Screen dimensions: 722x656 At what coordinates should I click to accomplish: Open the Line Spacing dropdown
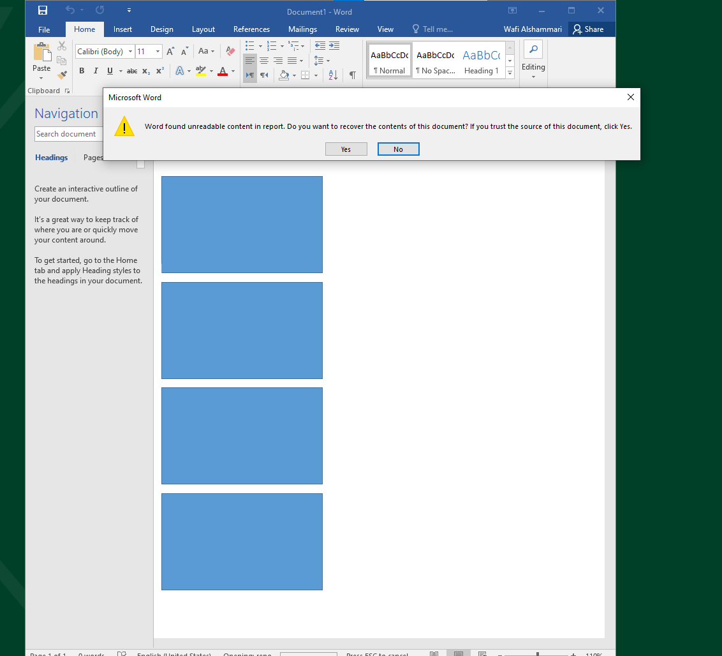click(322, 61)
